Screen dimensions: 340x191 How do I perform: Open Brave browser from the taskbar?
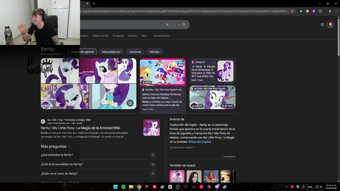click(x=186, y=187)
